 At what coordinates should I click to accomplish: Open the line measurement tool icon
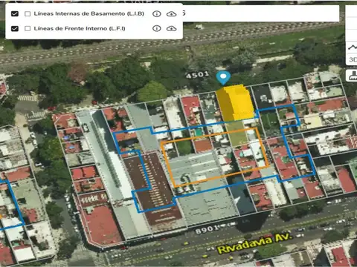point(353,47)
